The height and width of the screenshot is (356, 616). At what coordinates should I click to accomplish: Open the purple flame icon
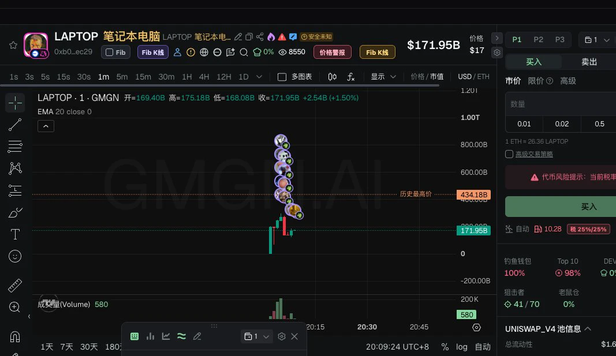pos(271,37)
